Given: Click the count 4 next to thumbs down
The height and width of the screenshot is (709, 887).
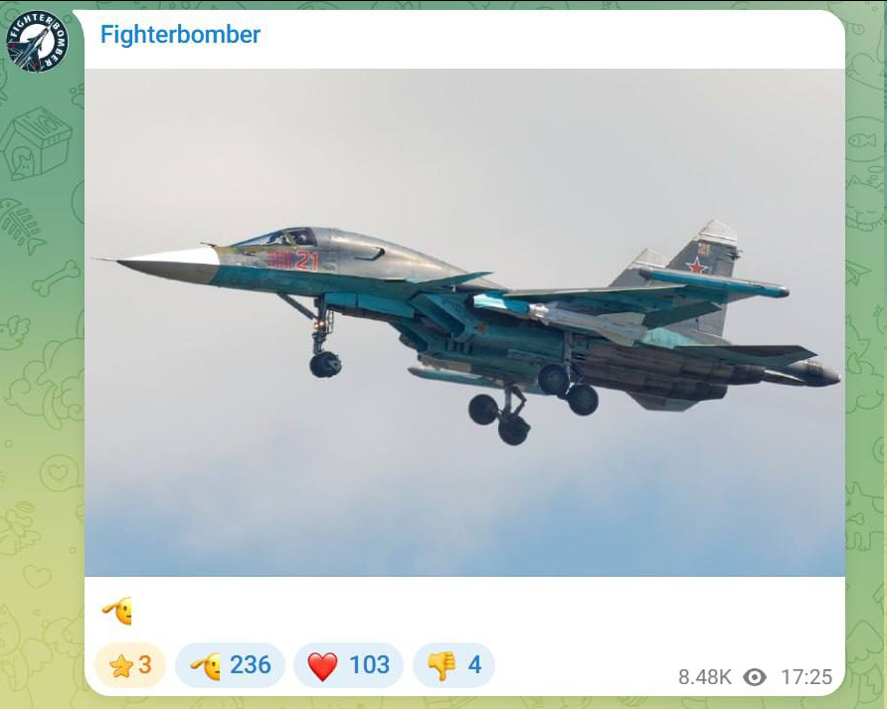Looking at the screenshot, I should pos(474,665).
